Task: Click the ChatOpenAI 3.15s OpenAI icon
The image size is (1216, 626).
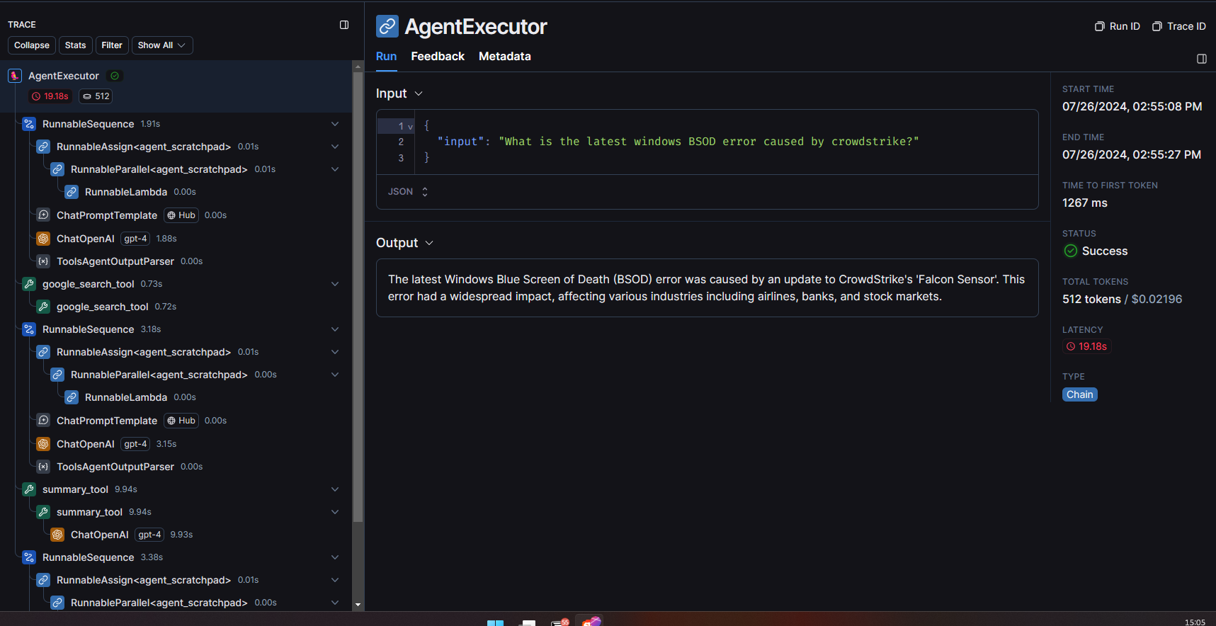Action: point(43,444)
